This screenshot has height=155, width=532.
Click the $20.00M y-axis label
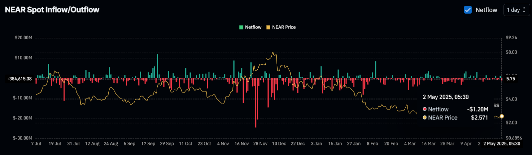tap(23, 38)
